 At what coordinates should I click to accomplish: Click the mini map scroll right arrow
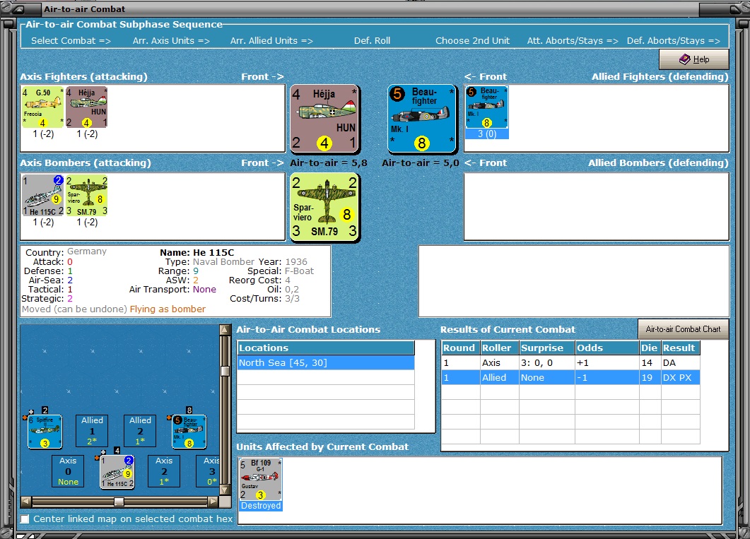coord(213,502)
